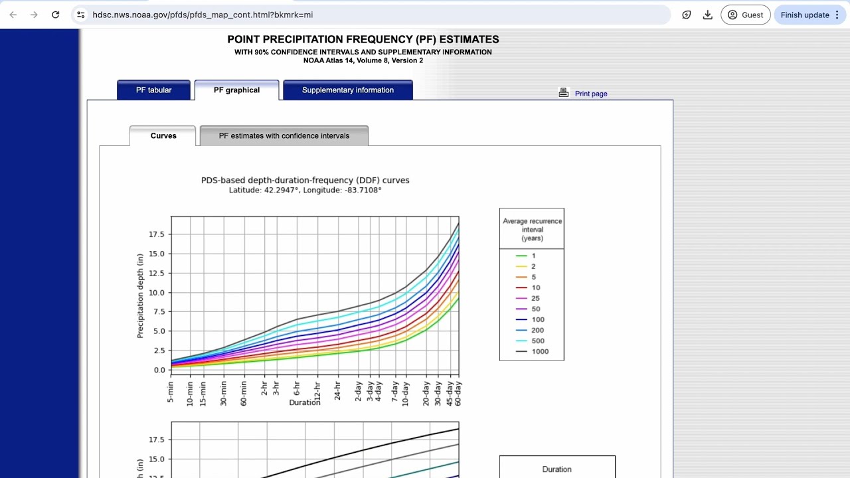Viewport: 850px width, 478px height.
Task: Click the icon left of the download icon
Action: pos(687,15)
